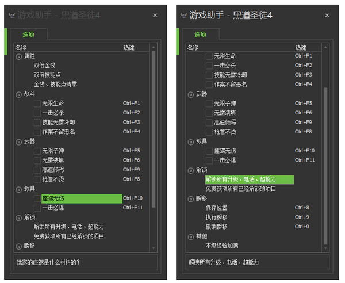Image resolution: width=345 pixels, height=283 pixels.
Task: Click scrollbar thumb in right window
Action: click(325, 166)
